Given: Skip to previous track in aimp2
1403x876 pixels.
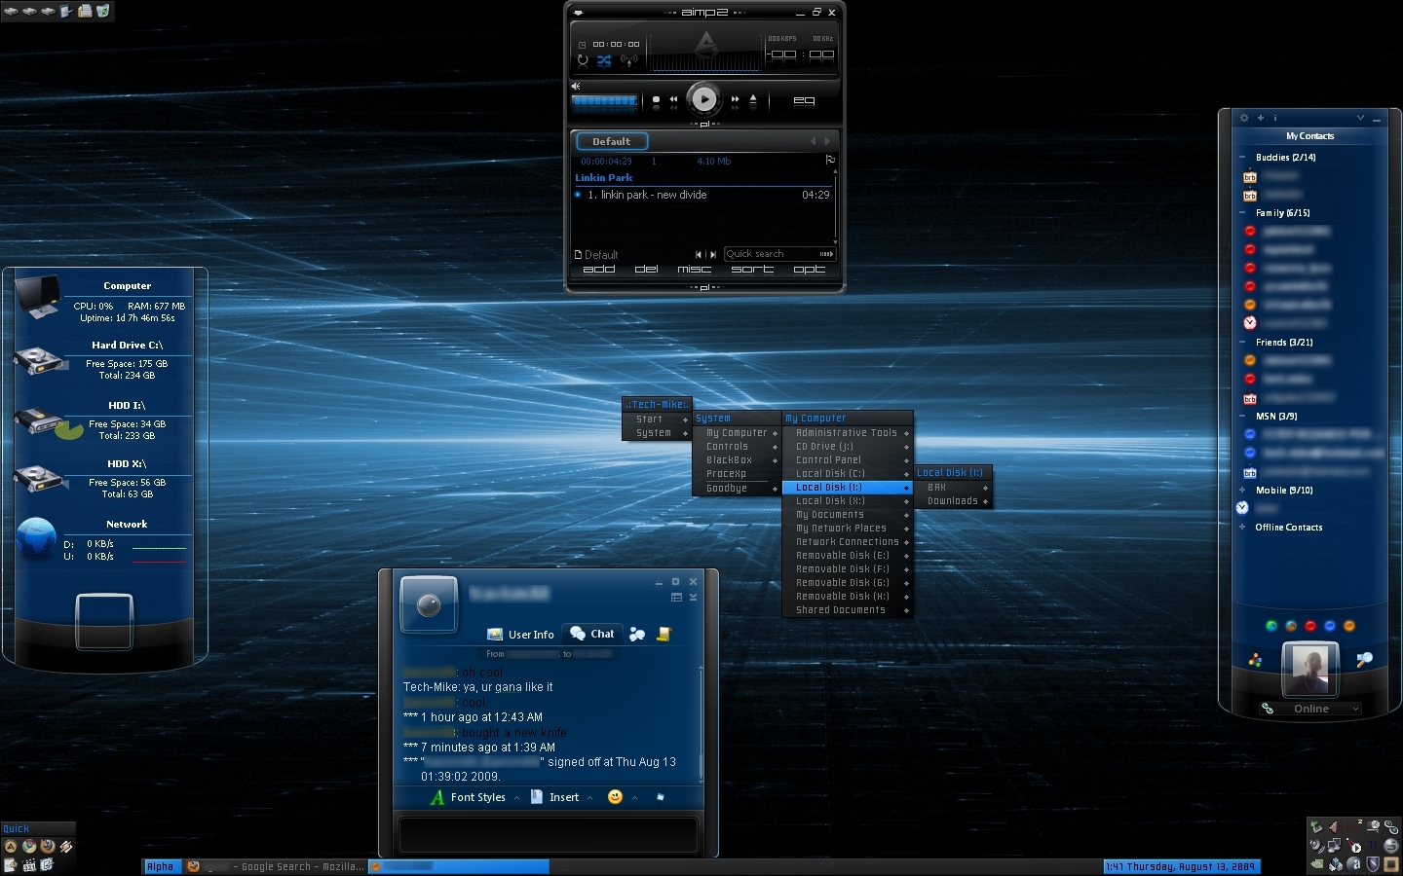Looking at the screenshot, I should click(x=673, y=99).
